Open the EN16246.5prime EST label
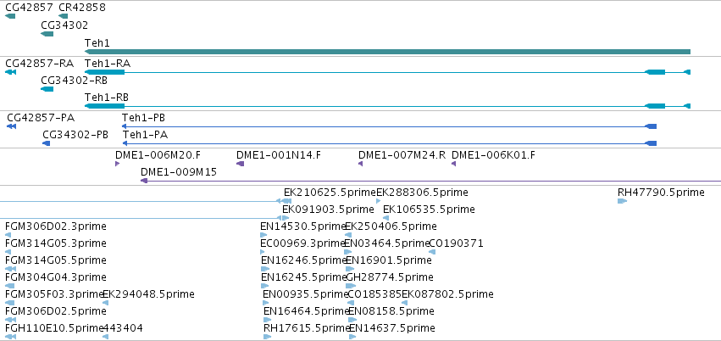The image size is (721, 341). (303, 260)
